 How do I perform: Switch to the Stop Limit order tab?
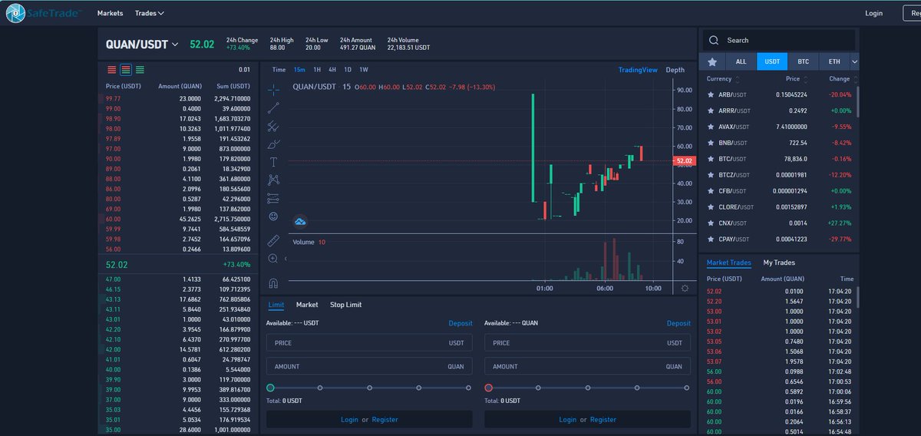click(x=345, y=305)
